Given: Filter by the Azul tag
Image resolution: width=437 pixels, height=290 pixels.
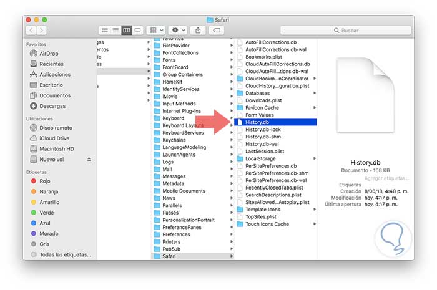Looking at the screenshot, I should pos(44,223).
